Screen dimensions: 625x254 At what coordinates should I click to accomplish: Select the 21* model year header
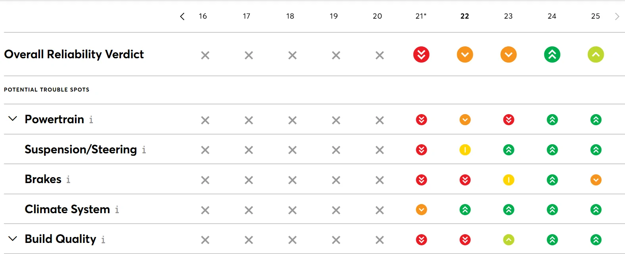(421, 16)
